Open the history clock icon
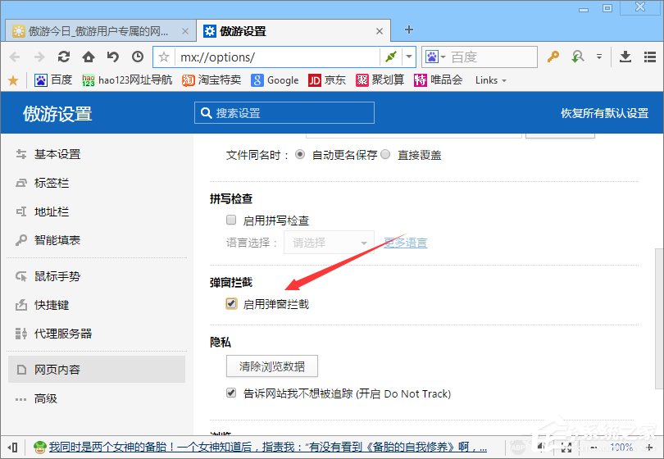The image size is (664, 459). click(x=138, y=57)
